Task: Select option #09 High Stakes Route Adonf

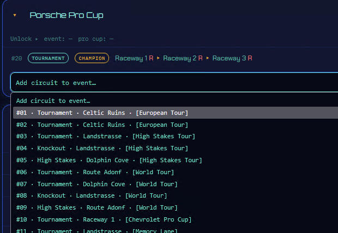Action: tap(176, 207)
